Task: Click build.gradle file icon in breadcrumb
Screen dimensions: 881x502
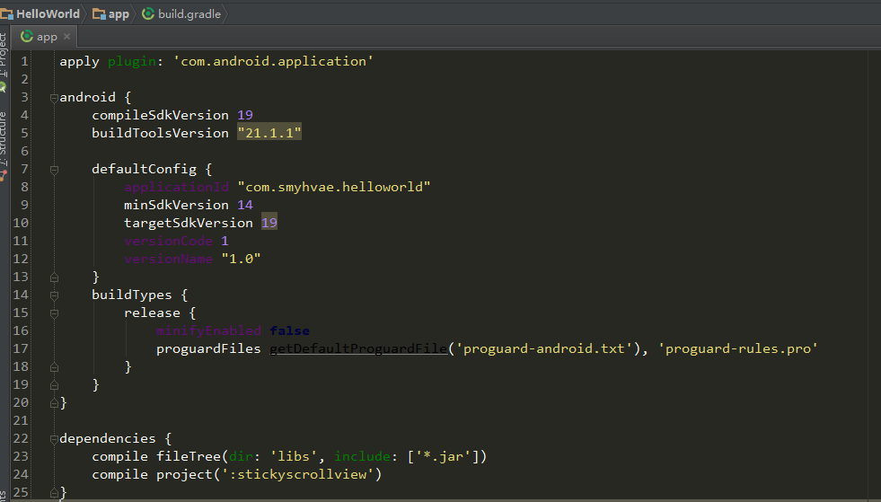Action: pos(148,14)
